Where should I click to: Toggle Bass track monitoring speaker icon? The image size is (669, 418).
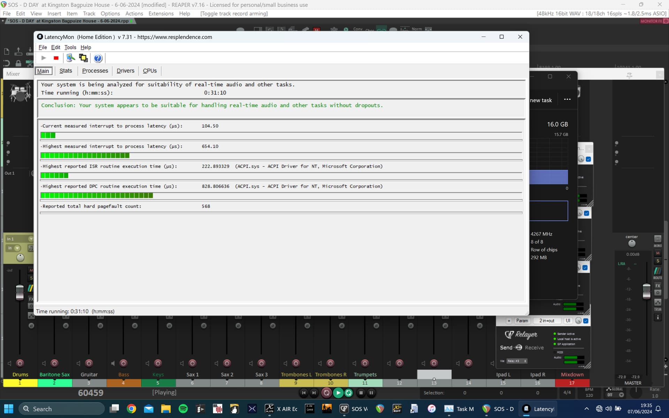pos(113,363)
